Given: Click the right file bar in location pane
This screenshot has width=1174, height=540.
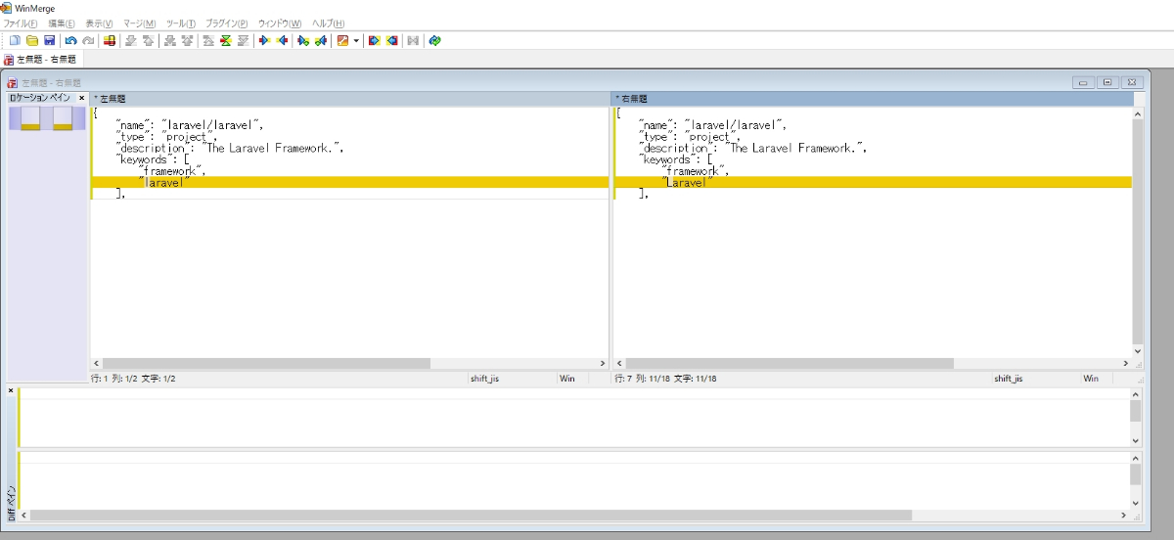Looking at the screenshot, I should click(x=63, y=118).
